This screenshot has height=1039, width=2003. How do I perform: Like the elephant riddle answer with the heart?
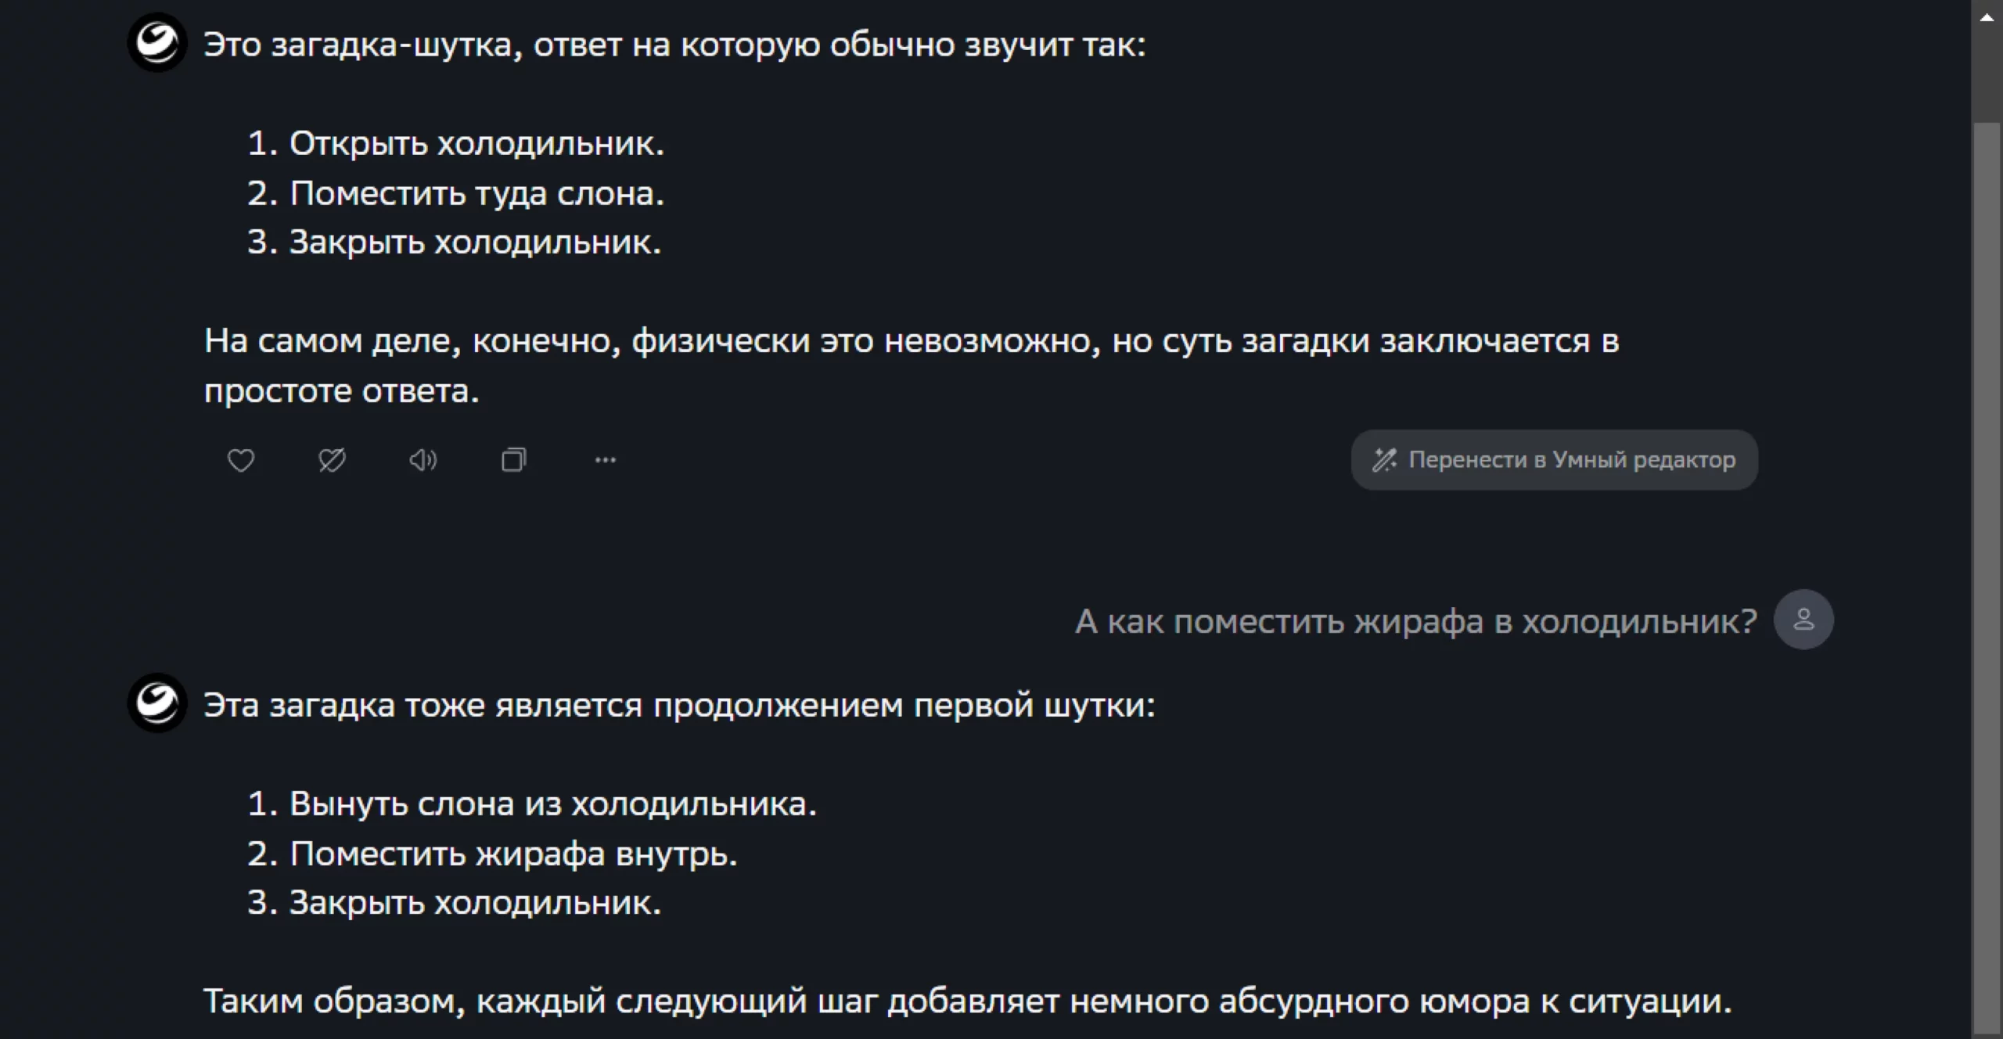241,460
